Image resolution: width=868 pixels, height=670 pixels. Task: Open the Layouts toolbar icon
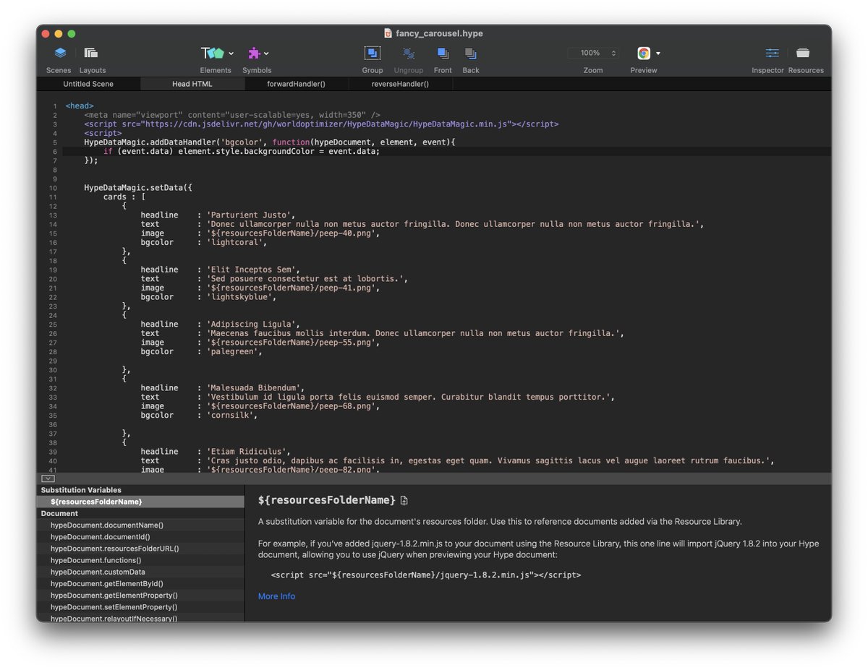90,53
